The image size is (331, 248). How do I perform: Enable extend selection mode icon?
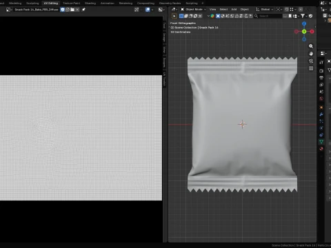point(186,16)
